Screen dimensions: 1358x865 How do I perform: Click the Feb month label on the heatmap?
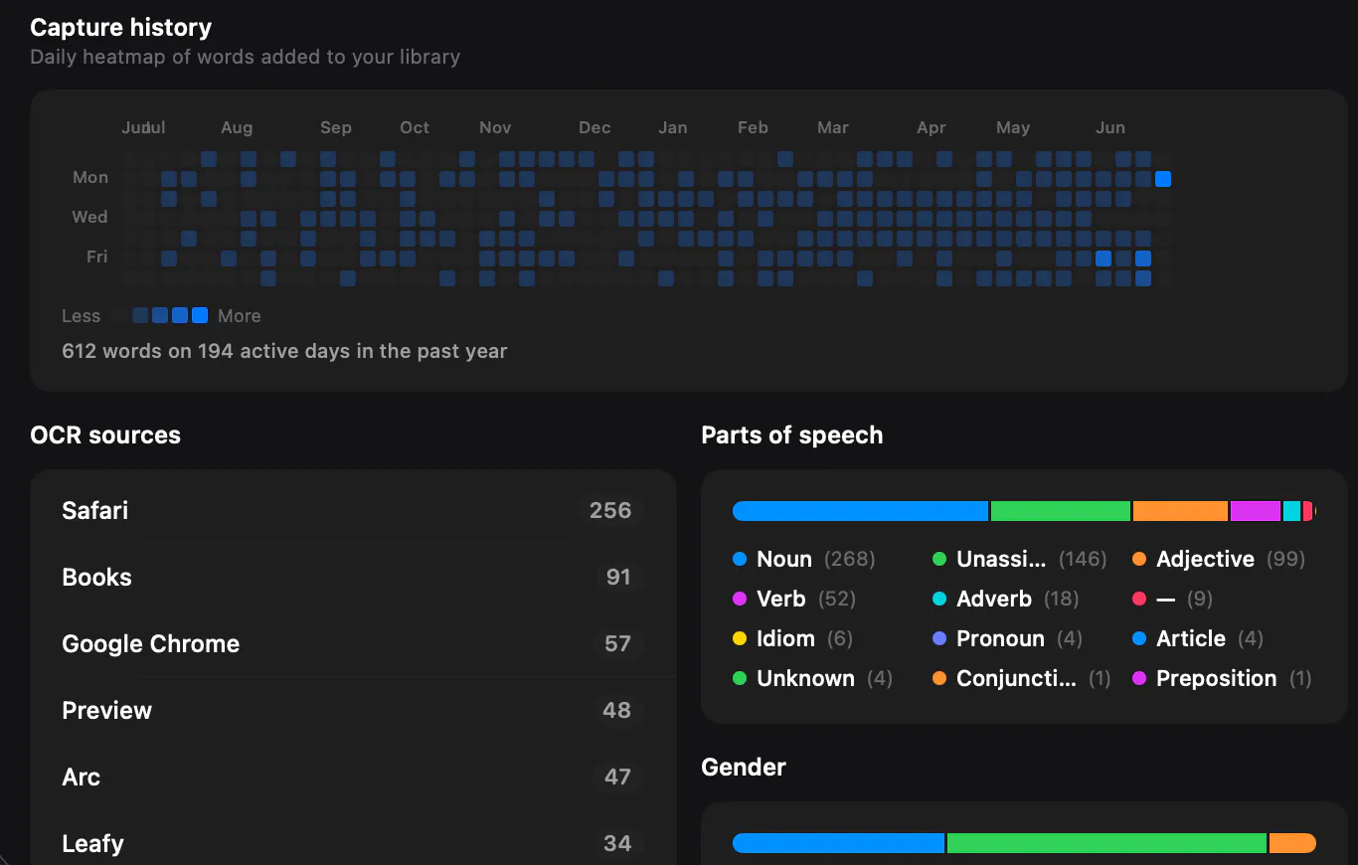753,127
